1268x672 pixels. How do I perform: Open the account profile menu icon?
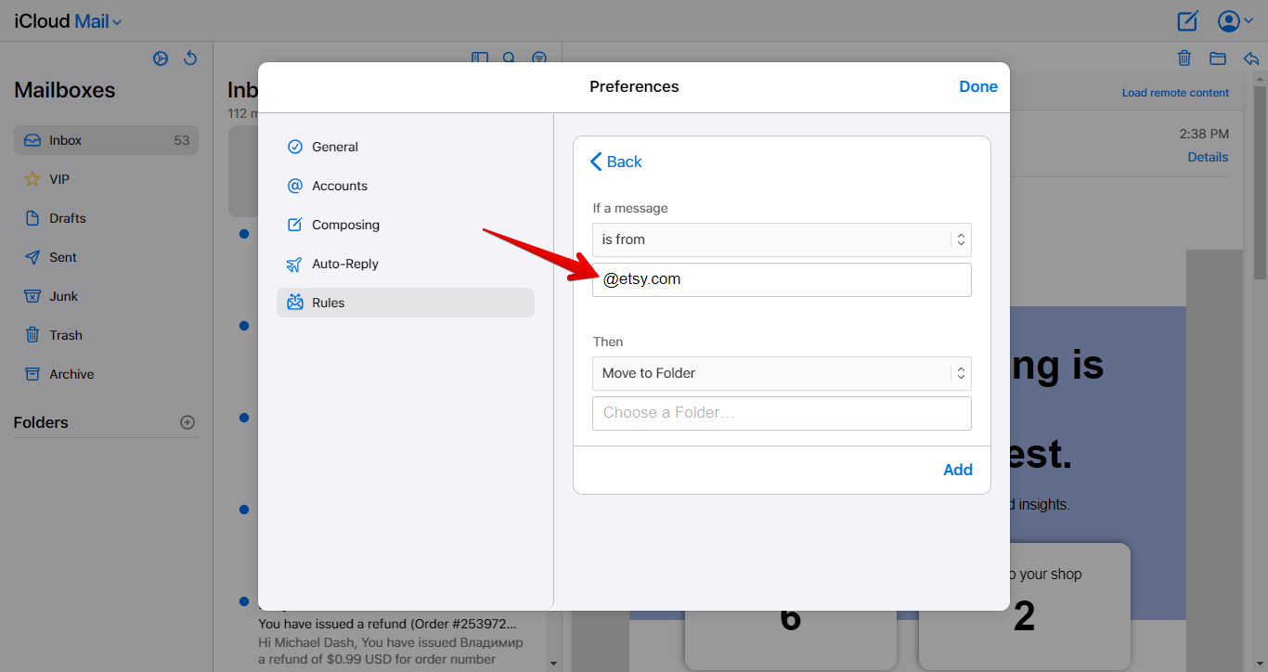[1235, 20]
